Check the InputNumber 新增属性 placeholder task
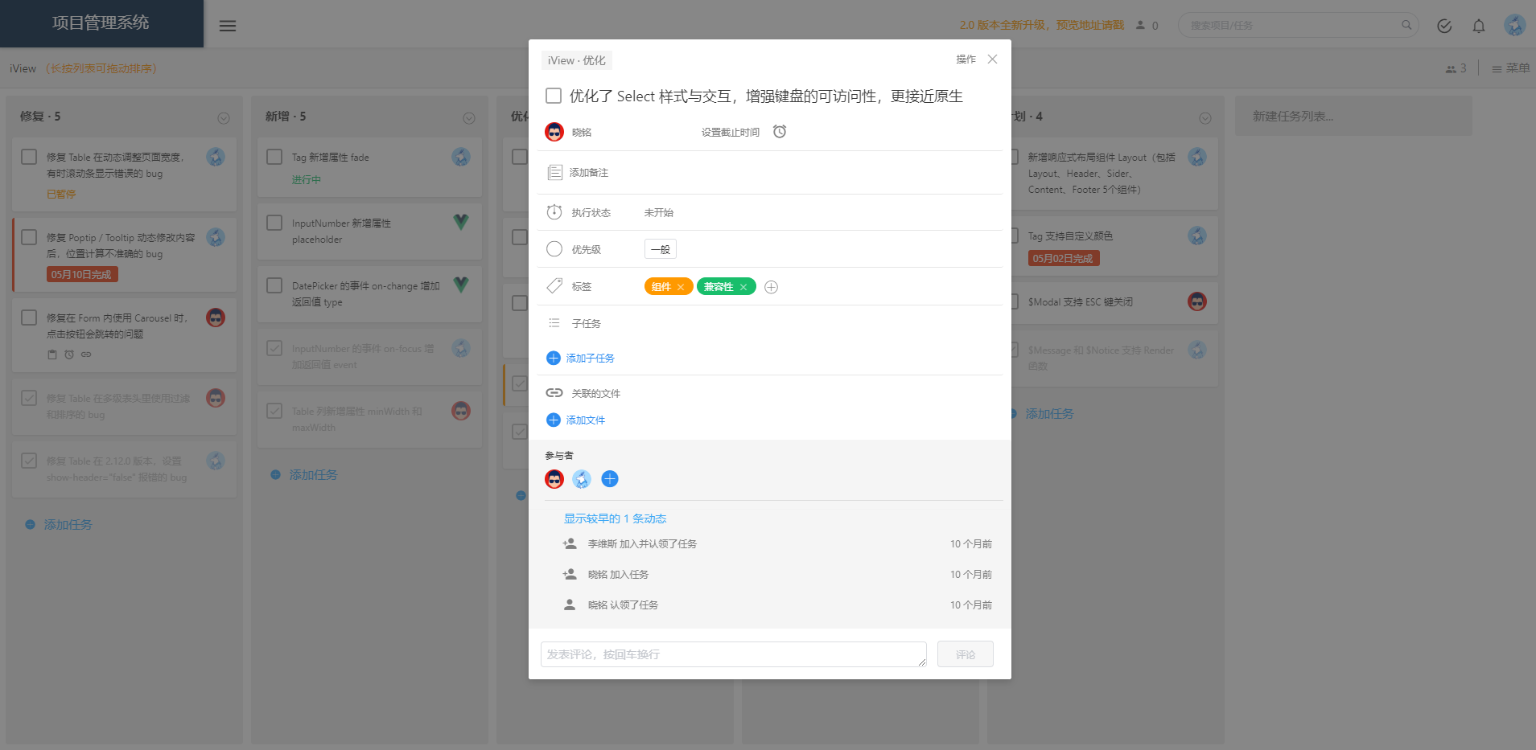Screen dimensions: 1536x750 (274, 223)
